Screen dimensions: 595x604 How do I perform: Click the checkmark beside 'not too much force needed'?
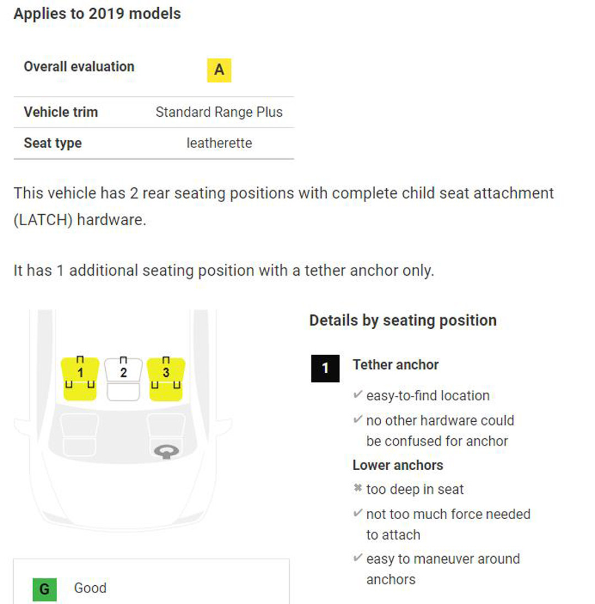click(358, 514)
